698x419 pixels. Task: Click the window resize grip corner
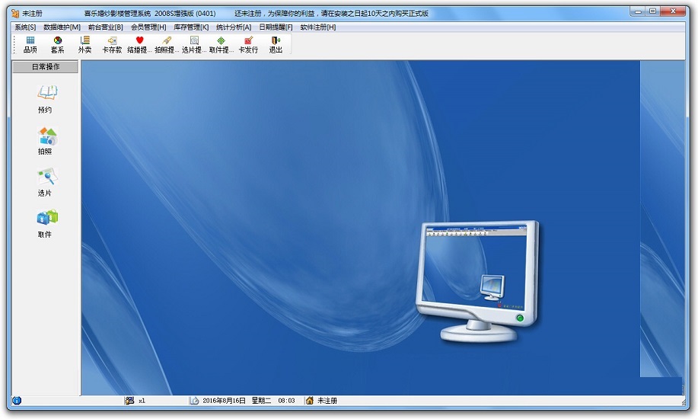684,401
